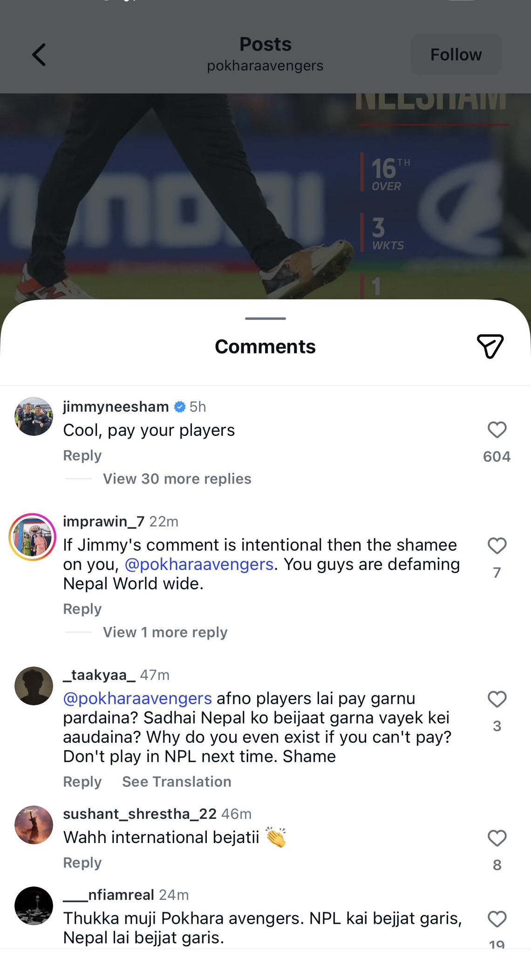The image size is (531, 955).
Task: Expand View 30 more replies
Action: point(177,479)
